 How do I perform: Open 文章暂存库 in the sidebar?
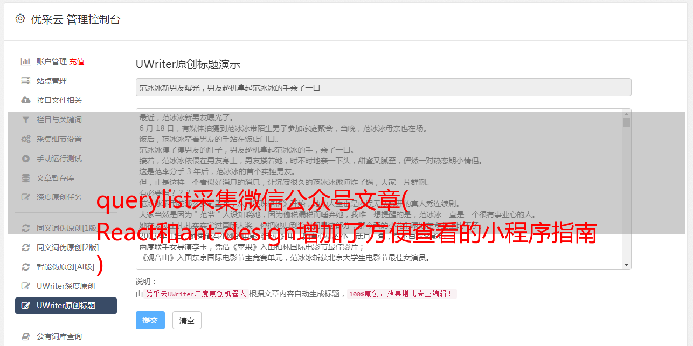pos(56,178)
